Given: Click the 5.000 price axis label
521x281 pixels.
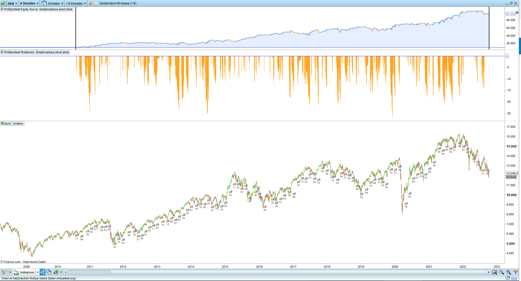Looking at the screenshot, I should point(510,244).
